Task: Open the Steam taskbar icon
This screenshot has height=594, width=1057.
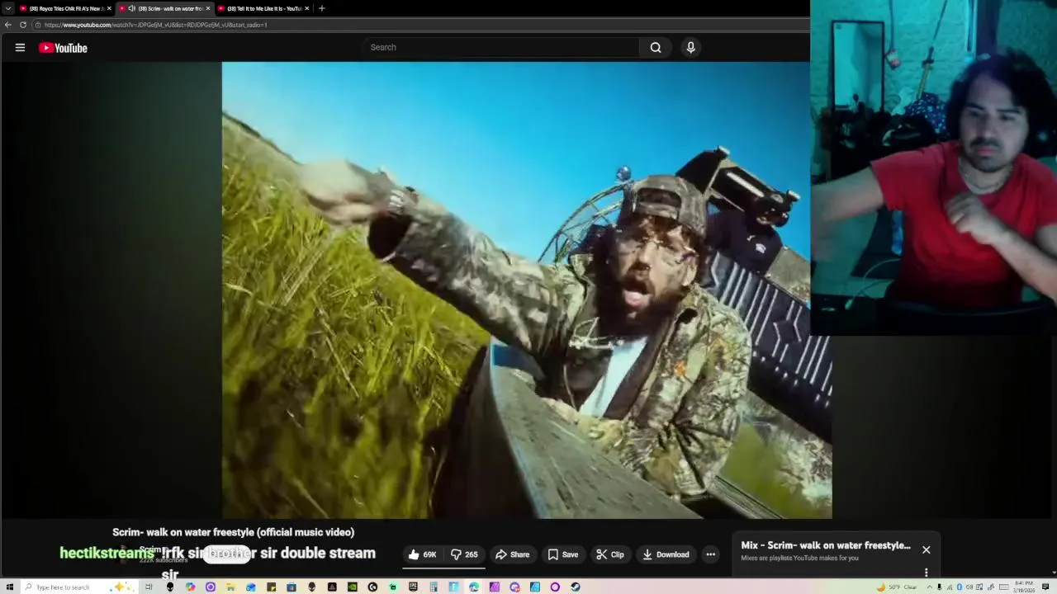Action: pyautogui.click(x=576, y=587)
